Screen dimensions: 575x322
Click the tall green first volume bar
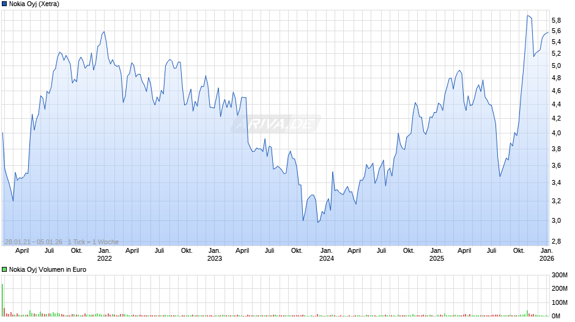[x=2, y=300]
